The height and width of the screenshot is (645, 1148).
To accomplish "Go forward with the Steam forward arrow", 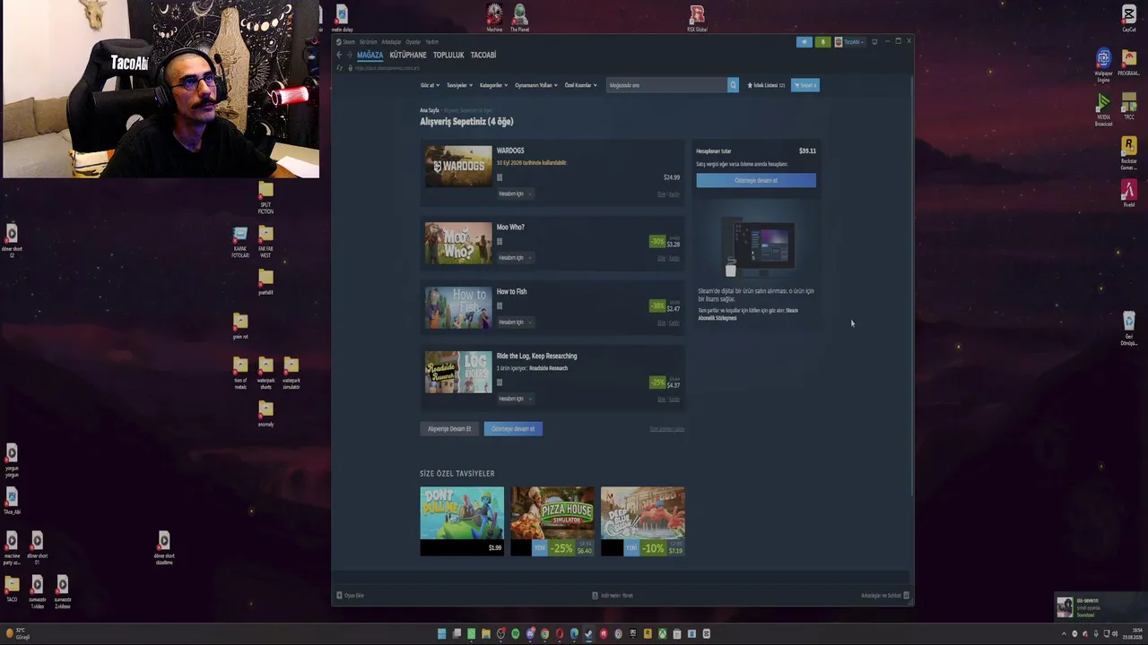I will tap(350, 55).
